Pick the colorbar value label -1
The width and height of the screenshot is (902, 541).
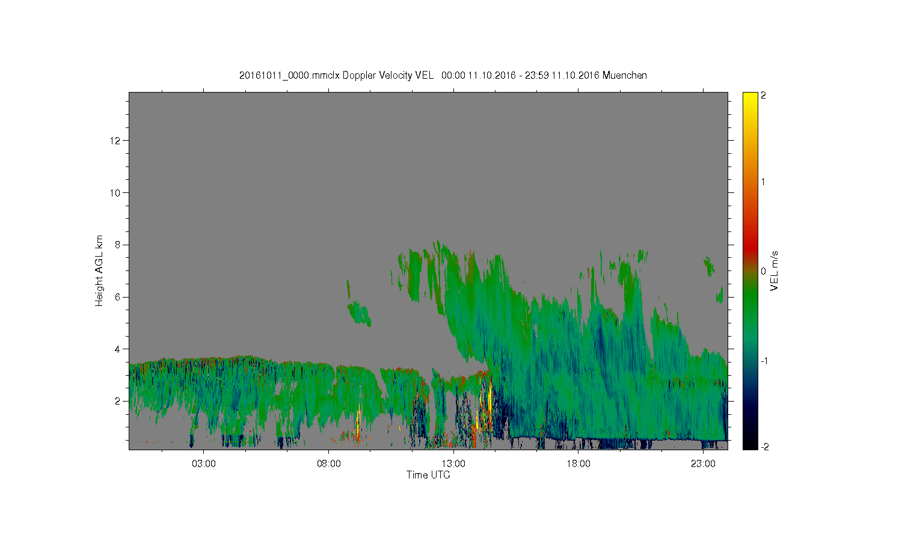click(762, 361)
